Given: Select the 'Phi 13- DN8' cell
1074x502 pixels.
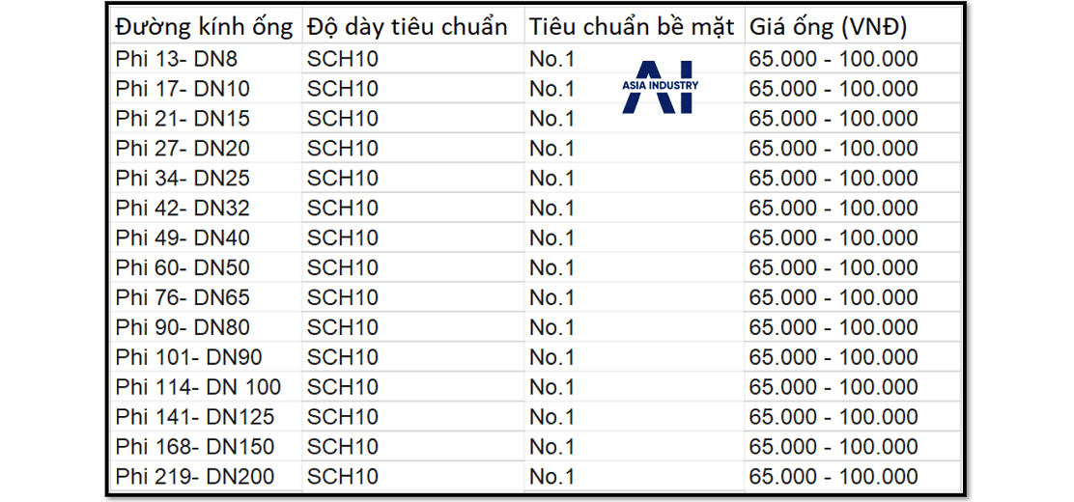Looking at the screenshot, I should 176,59.
